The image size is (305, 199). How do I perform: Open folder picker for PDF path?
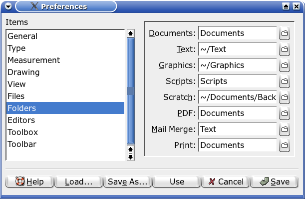coord(285,113)
